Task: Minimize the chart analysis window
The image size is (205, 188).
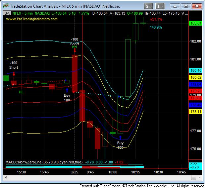Action: [x=175, y=6]
